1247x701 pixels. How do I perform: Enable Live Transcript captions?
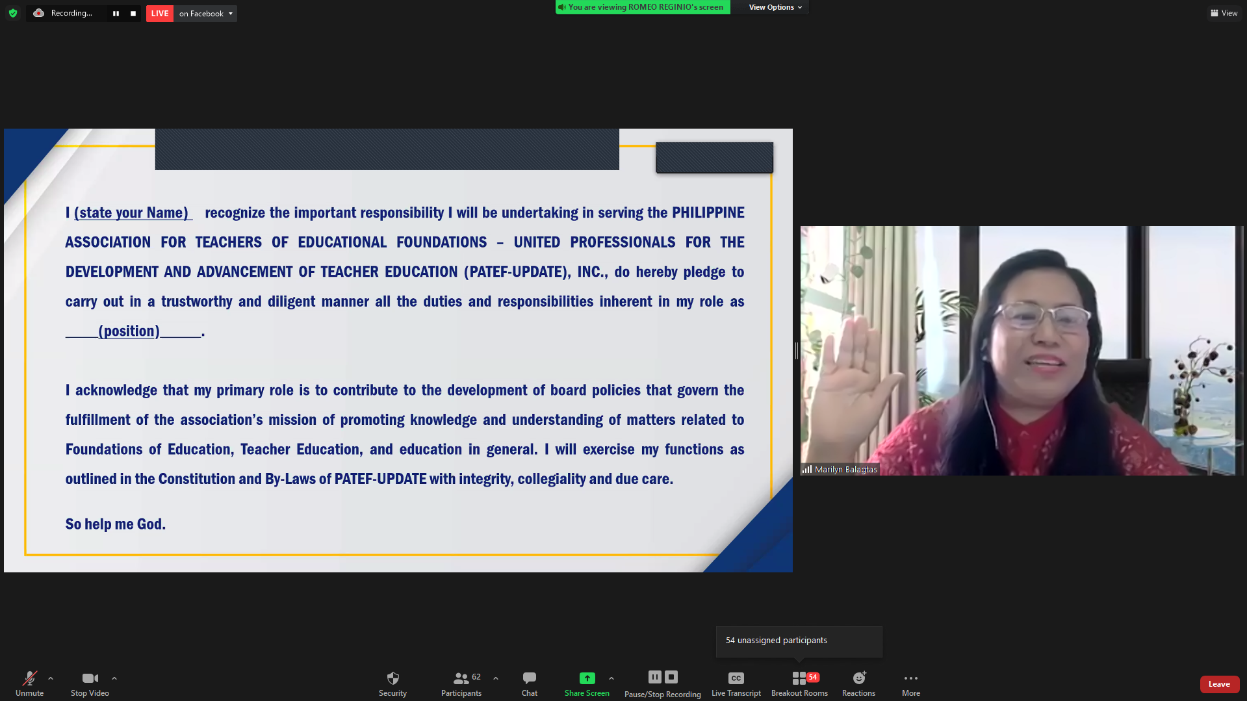[736, 678]
